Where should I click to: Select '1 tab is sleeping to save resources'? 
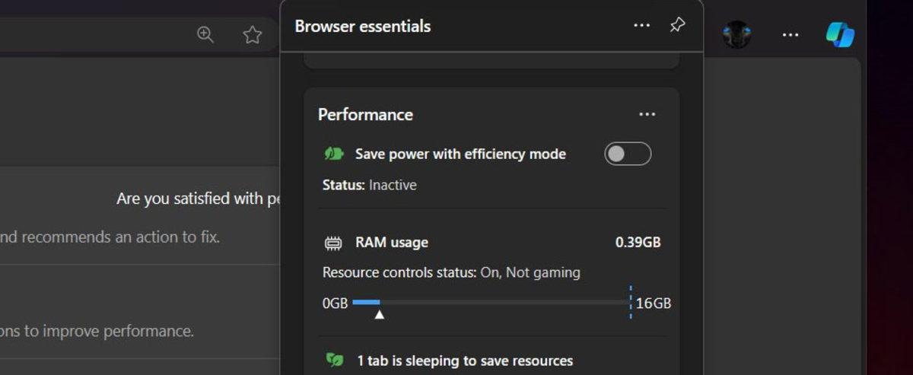tap(465, 361)
